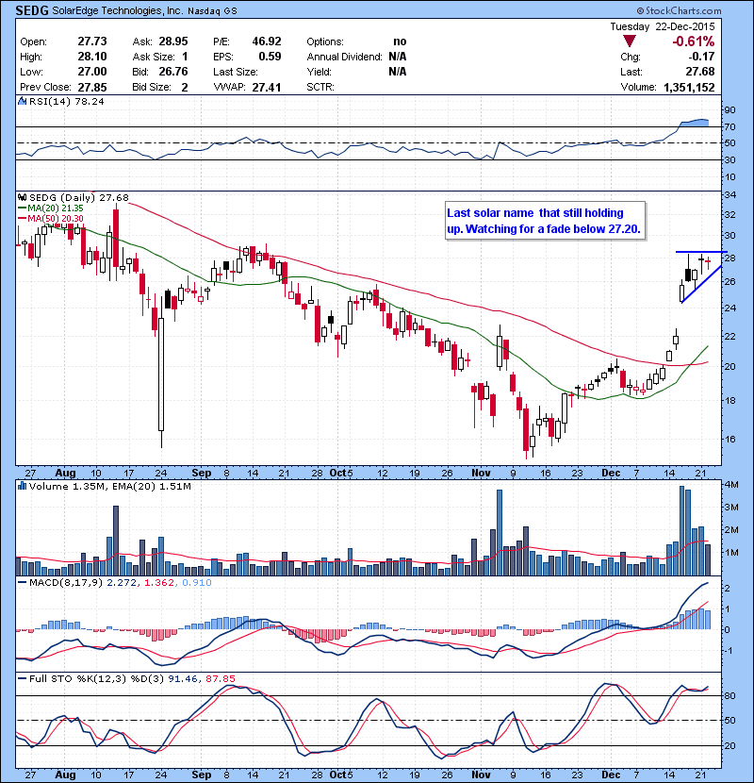Click the Sep label on price chart axis

click(x=202, y=473)
